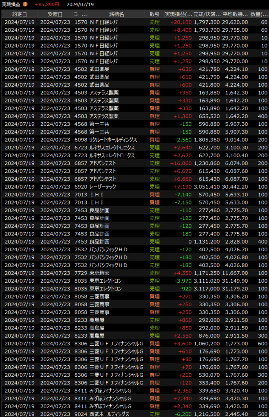Sort by the 約定日 column header

click(x=20, y=14)
